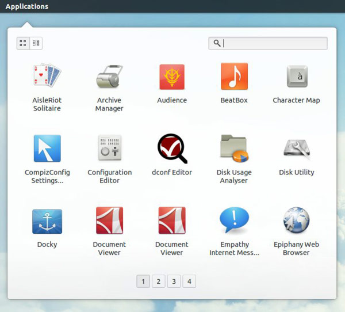Open the Docky anchor icon
The height and width of the screenshot is (312, 345).
click(x=47, y=222)
